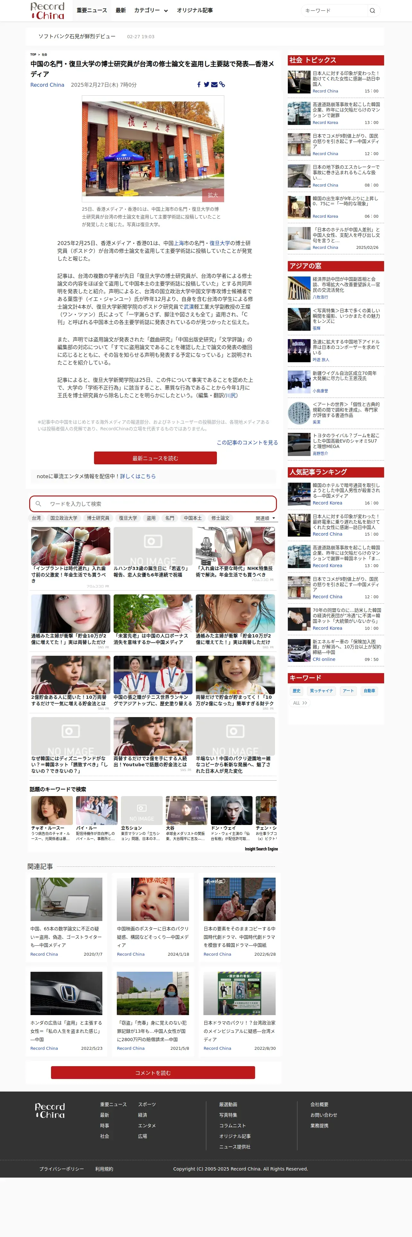Copy the article link via chain icon
The width and height of the screenshot is (412, 1237).
pos(222,84)
